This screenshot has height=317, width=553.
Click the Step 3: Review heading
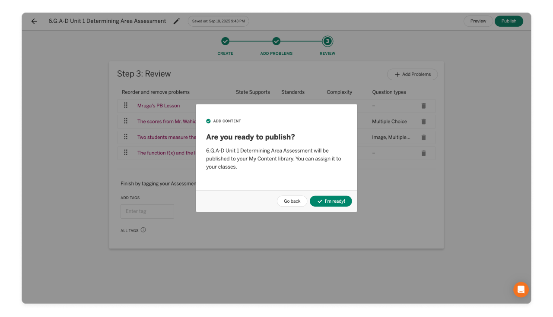pyautogui.click(x=144, y=74)
